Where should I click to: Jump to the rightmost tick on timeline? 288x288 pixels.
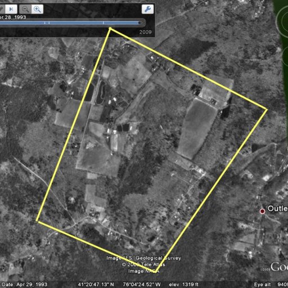point(103,23)
